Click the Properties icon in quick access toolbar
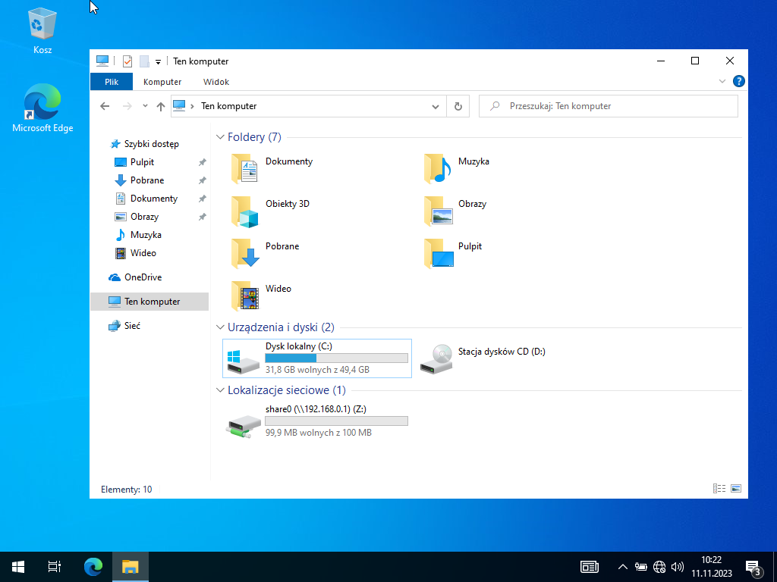This screenshot has width=777, height=582. coord(127,62)
